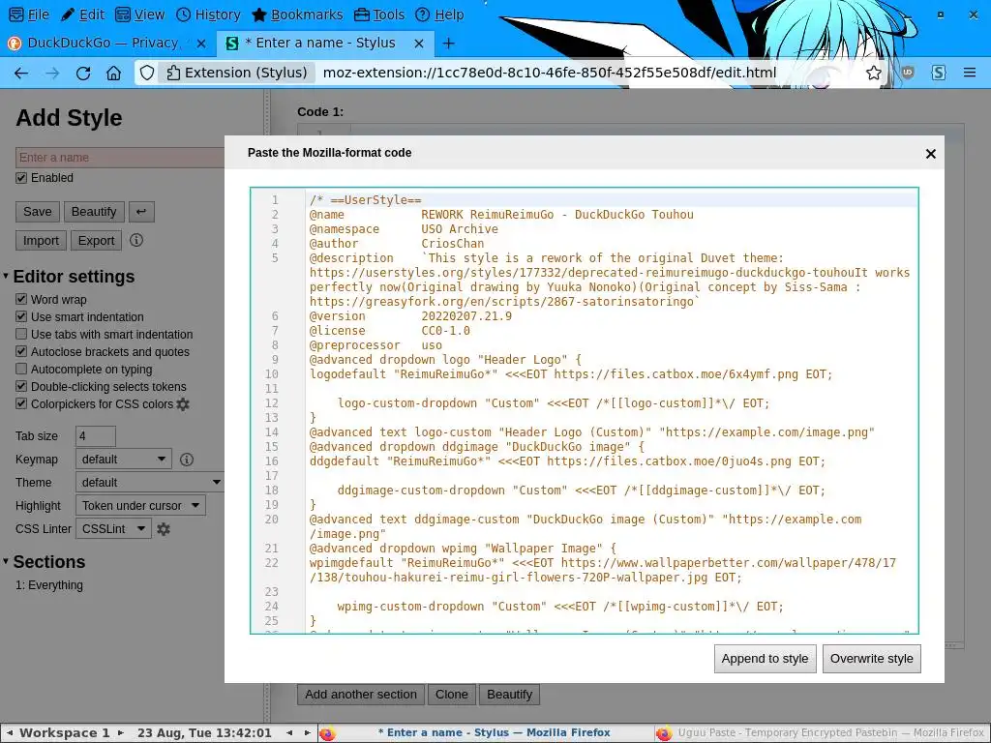Show info icon next to Export
The width and height of the screenshot is (991, 743).
click(x=136, y=240)
